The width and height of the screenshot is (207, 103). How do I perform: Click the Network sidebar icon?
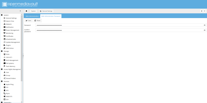4,24
